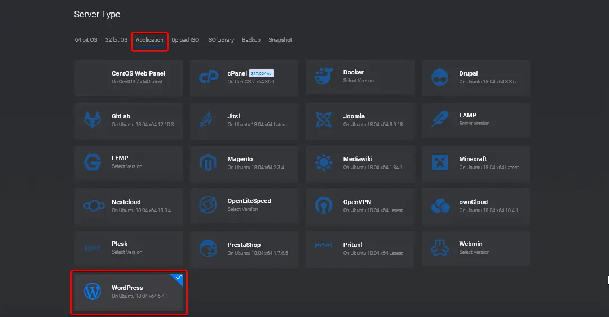Click the cPanel title text
This screenshot has height=317, width=609.
(x=237, y=73)
